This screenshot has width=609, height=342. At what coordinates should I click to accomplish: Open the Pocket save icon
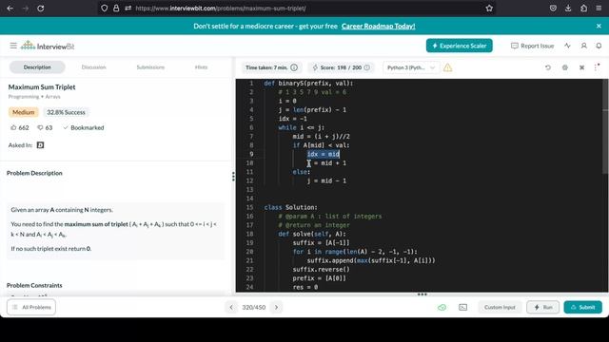pos(553,9)
